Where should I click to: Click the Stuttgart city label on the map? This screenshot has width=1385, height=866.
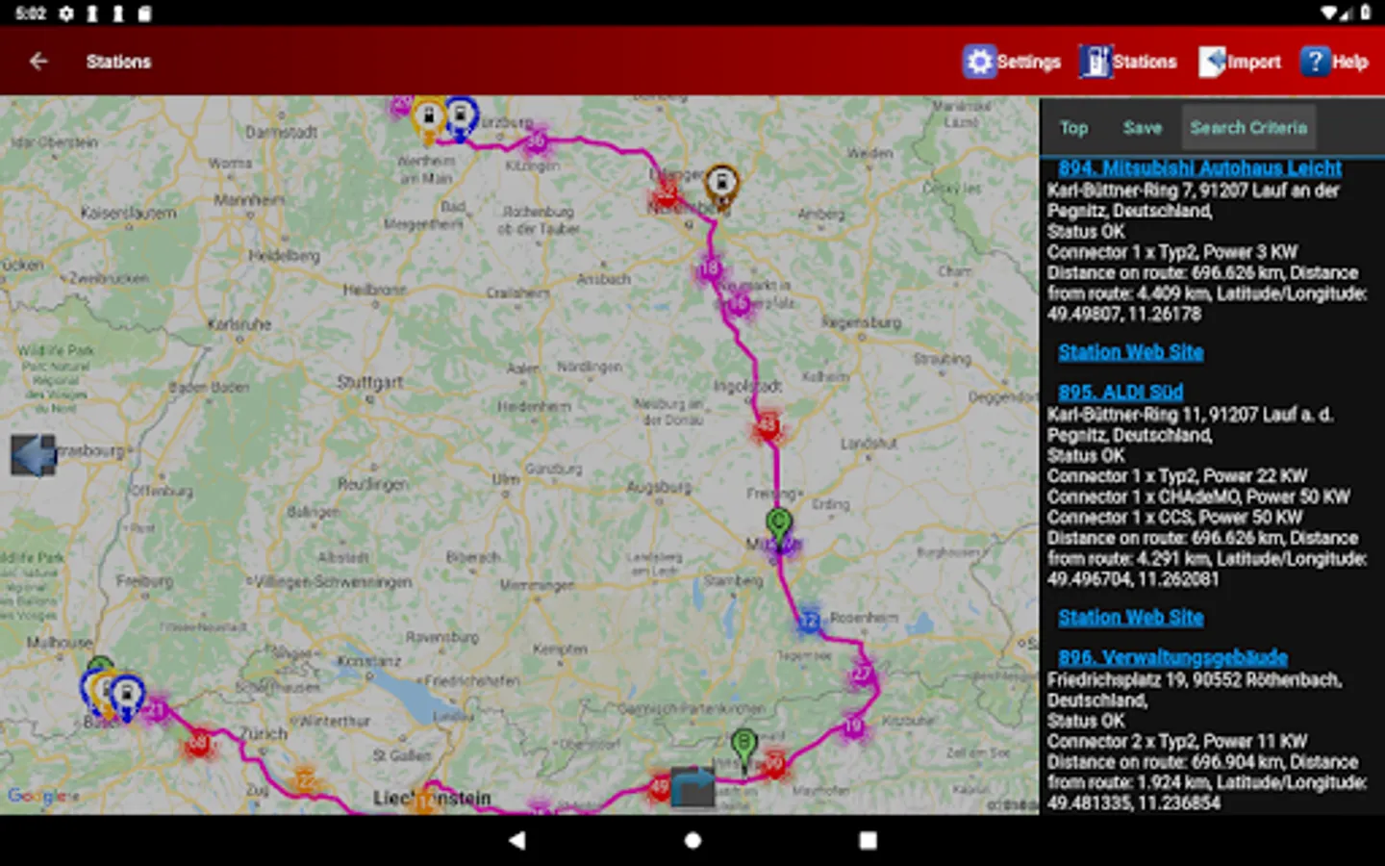tap(370, 382)
